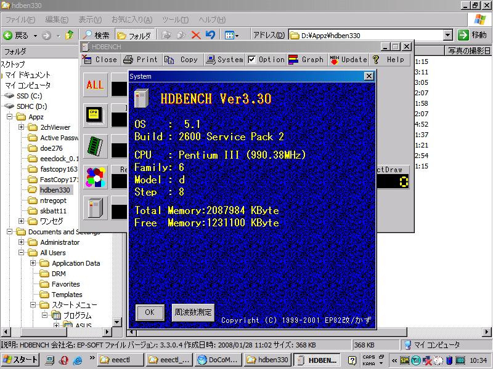
Task: Print results with the Print toolbar button
Action: tap(141, 60)
